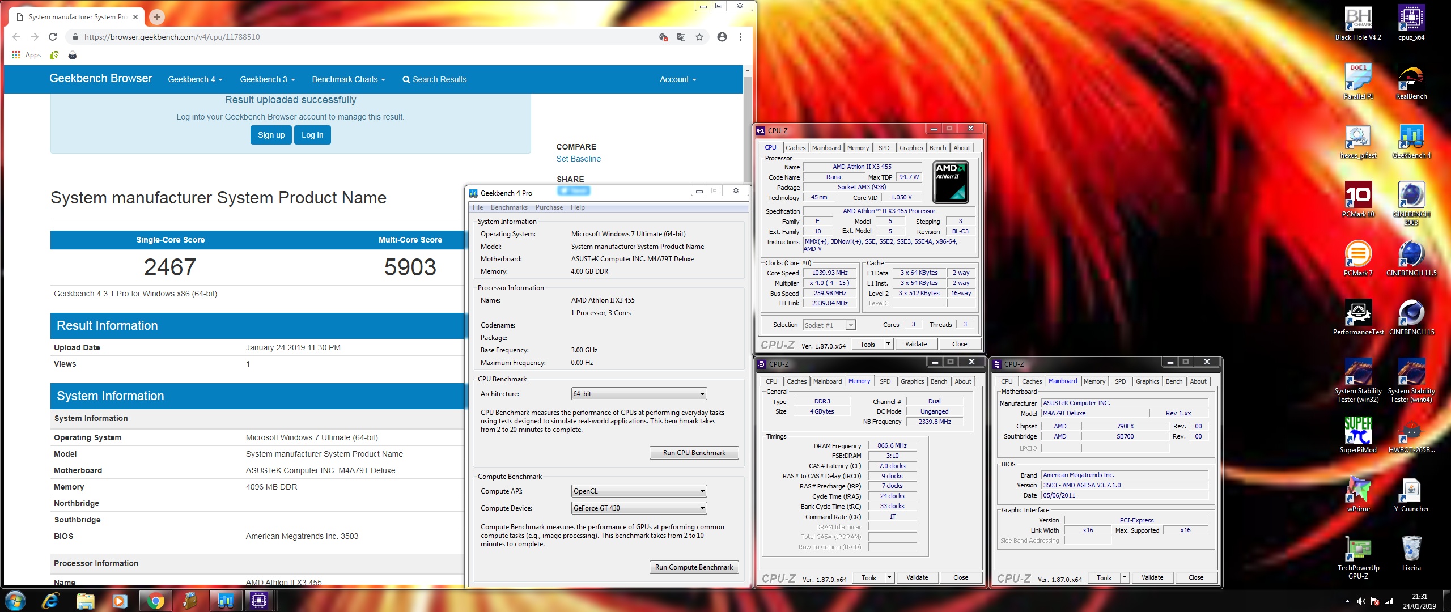Click the taskbar volume speaker icon
Viewport: 1451px width, 612px height.
tap(1361, 601)
